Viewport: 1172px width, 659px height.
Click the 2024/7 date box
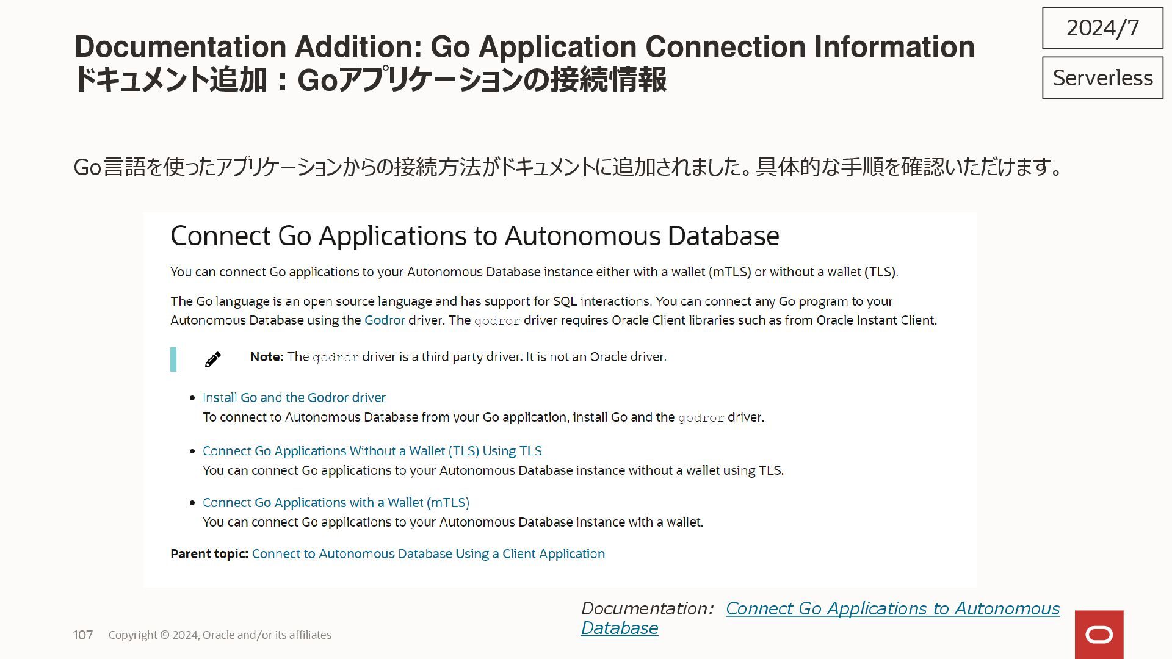pyautogui.click(x=1102, y=28)
